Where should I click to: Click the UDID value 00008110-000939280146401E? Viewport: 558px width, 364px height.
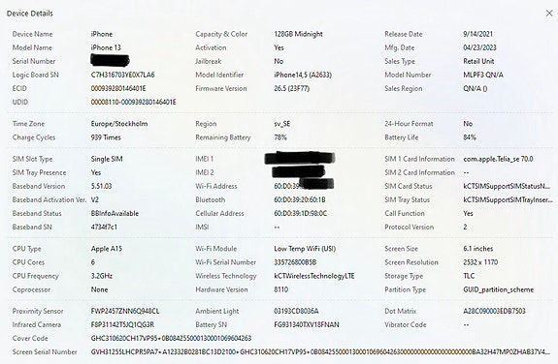(x=134, y=102)
